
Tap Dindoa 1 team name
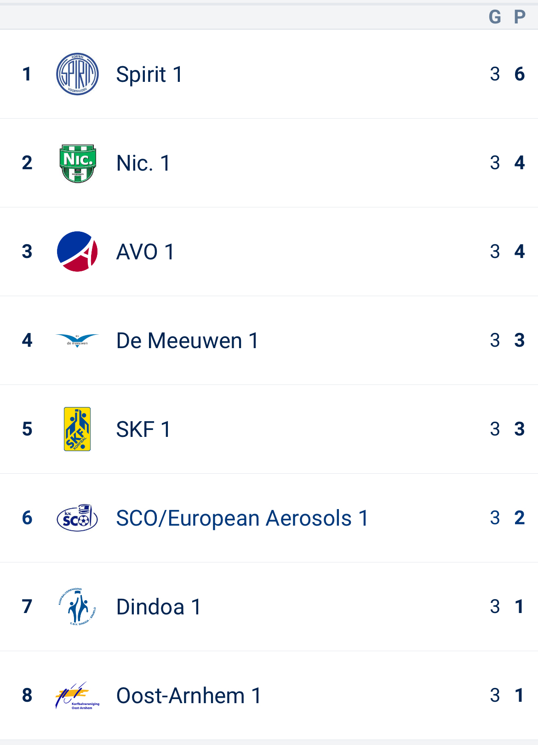point(158,607)
